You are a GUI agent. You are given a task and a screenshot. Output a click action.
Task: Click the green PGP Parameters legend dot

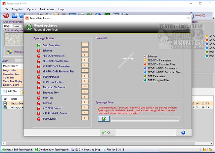click(145, 76)
